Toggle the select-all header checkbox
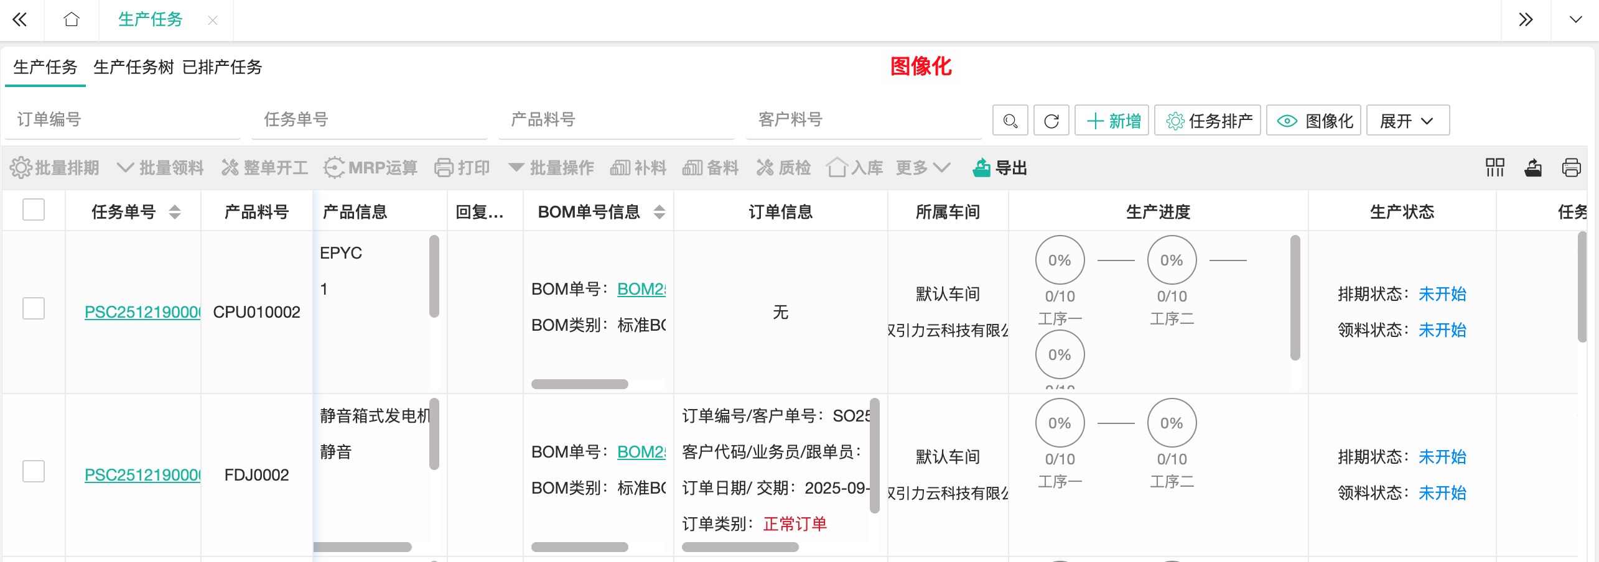This screenshot has width=1599, height=562. click(34, 210)
